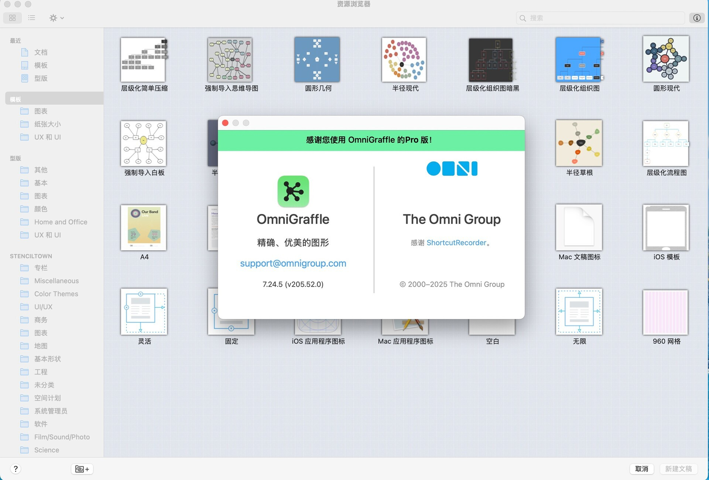709x480 pixels.
Task: Select UX 和 UI under 模板
Action: click(x=47, y=137)
